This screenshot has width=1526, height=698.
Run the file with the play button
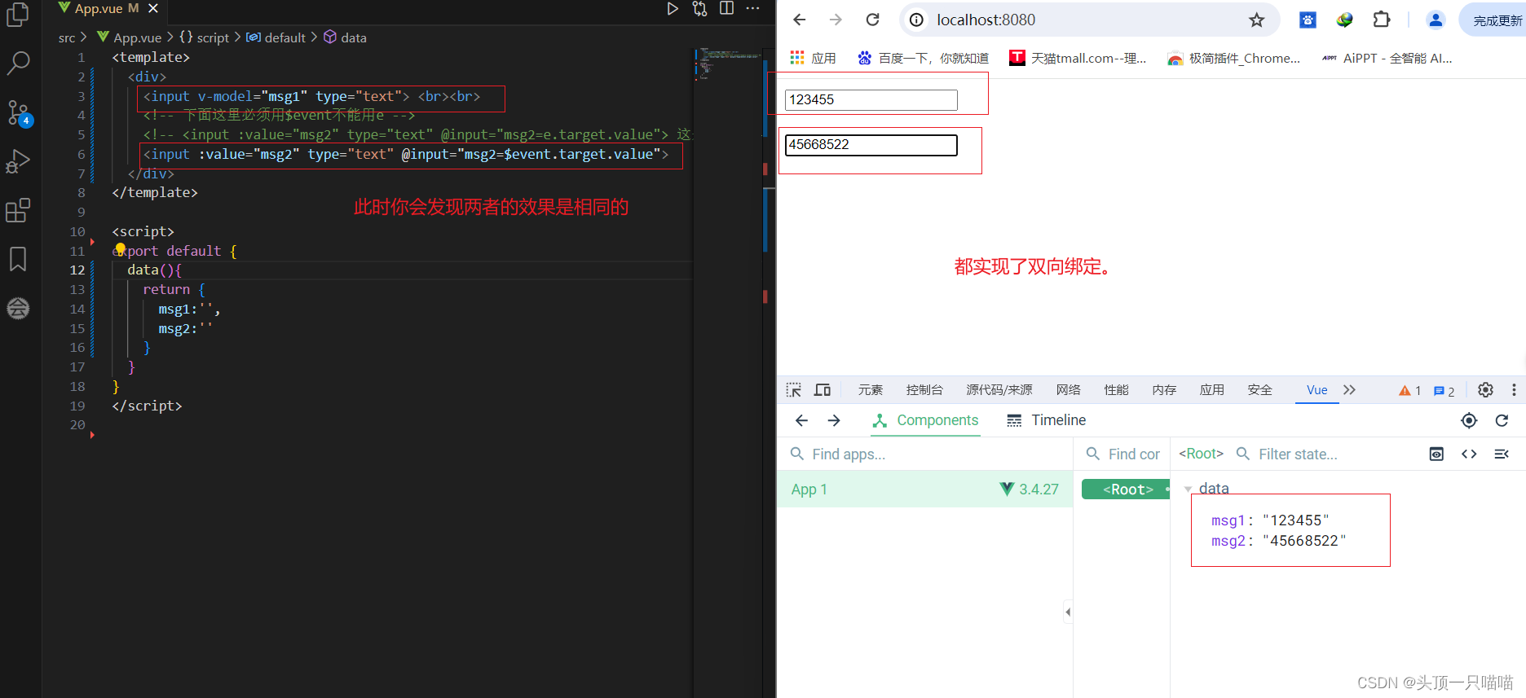point(673,8)
